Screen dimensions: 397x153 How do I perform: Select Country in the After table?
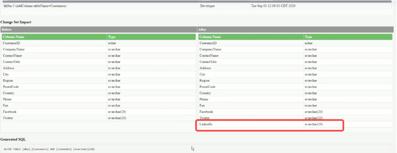[x=205, y=93]
